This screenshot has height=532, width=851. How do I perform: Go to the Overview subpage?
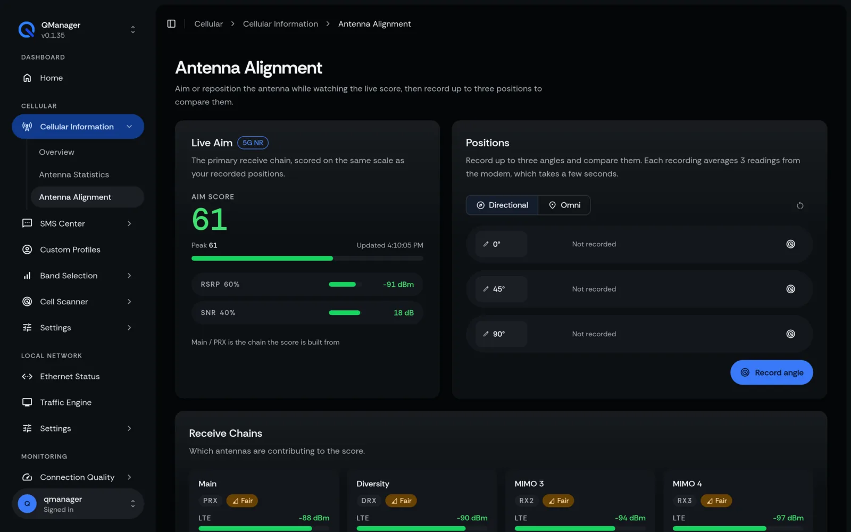pyautogui.click(x=56, y=152)
